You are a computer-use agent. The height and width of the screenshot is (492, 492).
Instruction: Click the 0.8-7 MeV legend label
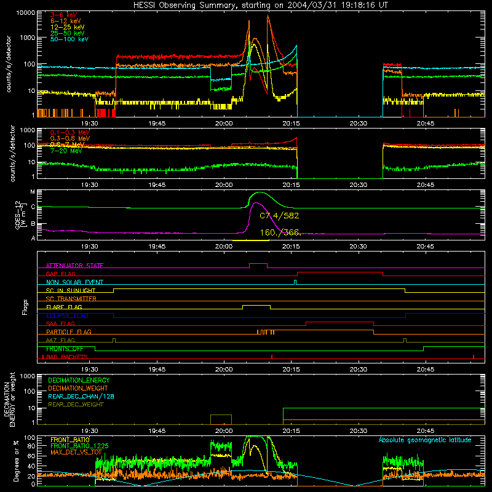[67, 145]
